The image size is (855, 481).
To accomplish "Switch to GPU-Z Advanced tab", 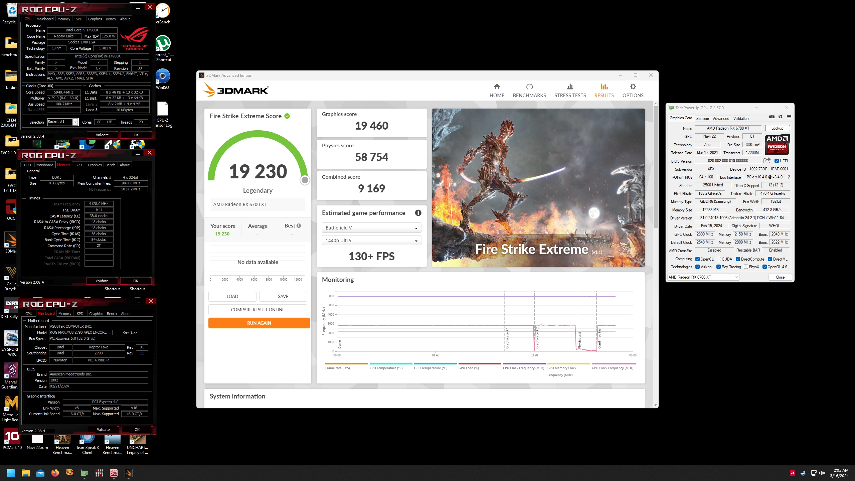I will pyautogui.click(x=721, y=118).
